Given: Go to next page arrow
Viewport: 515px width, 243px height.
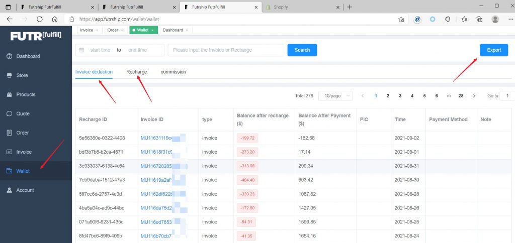Looking at the screenshot, I should point(474,96).
